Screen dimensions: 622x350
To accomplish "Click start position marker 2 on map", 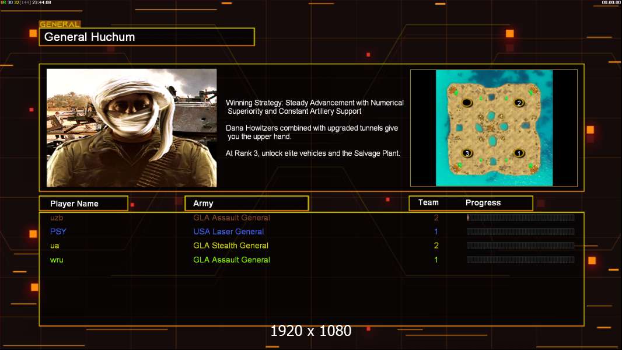I will click(x=519, y=103).
